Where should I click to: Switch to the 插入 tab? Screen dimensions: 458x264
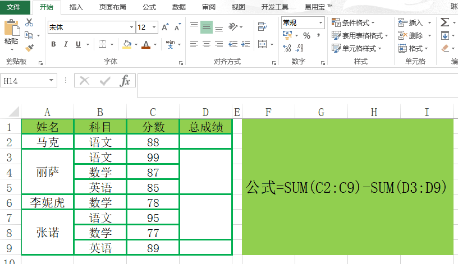76,7
